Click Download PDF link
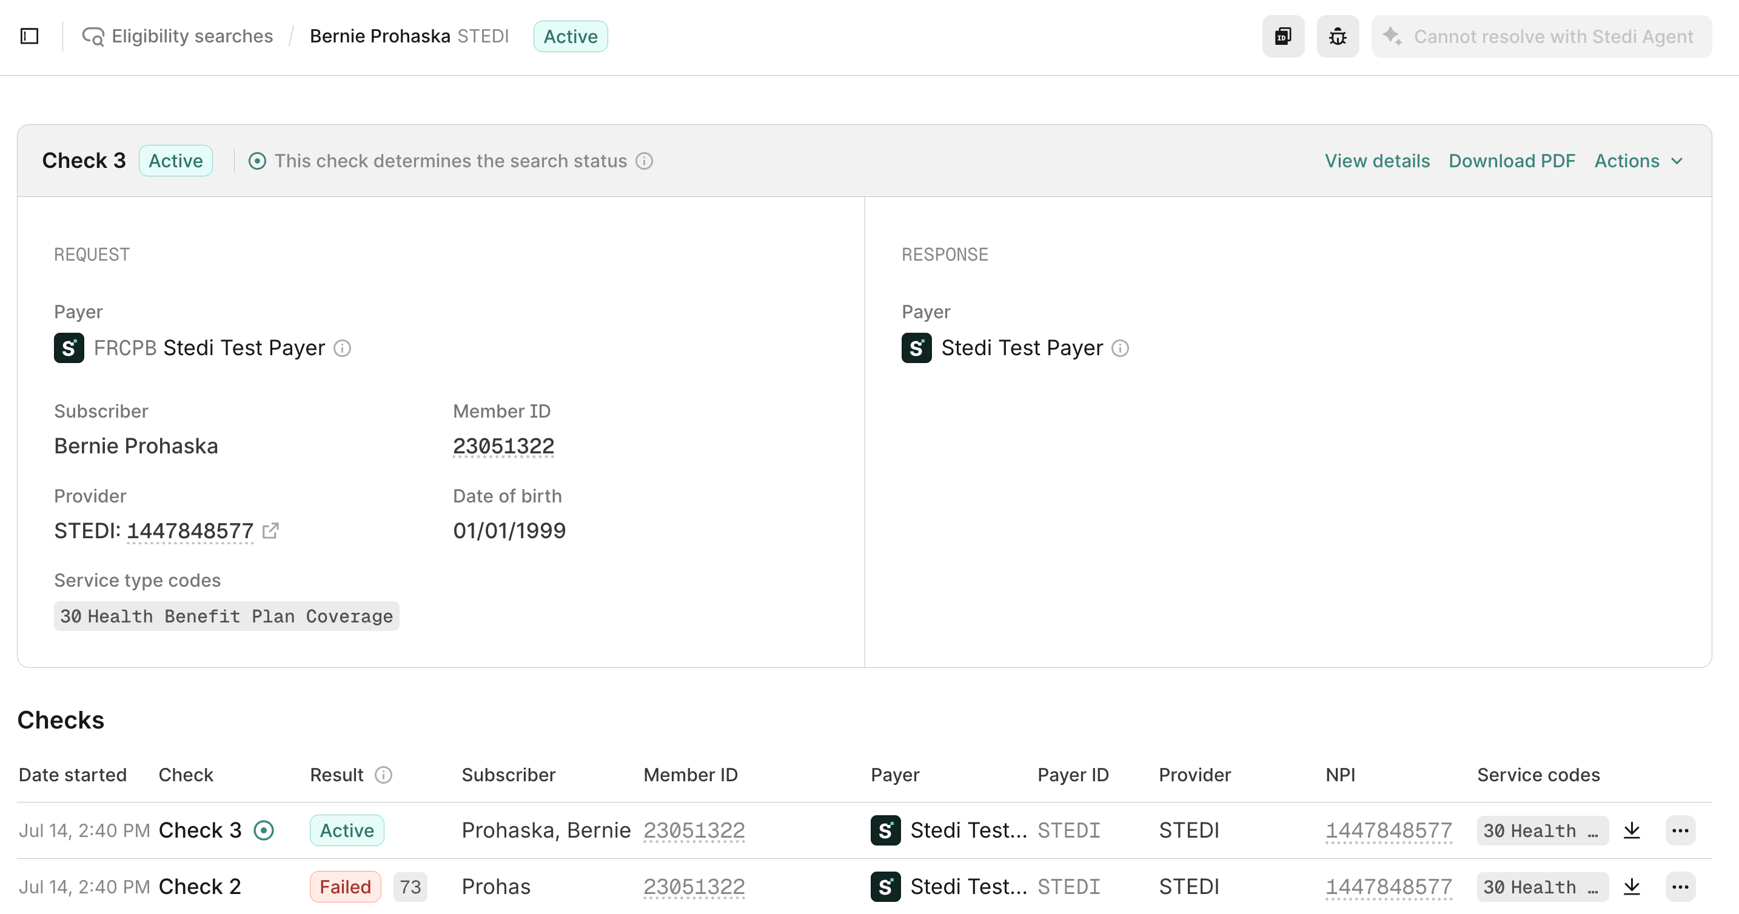Screen dimensions: 1739x914 (x=1512, y=161)
